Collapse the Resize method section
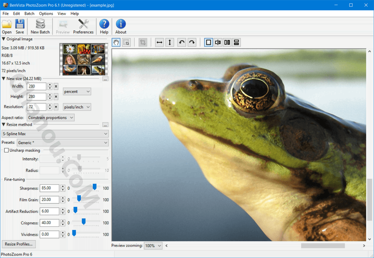The image size is (374, 258). (4, 125)
